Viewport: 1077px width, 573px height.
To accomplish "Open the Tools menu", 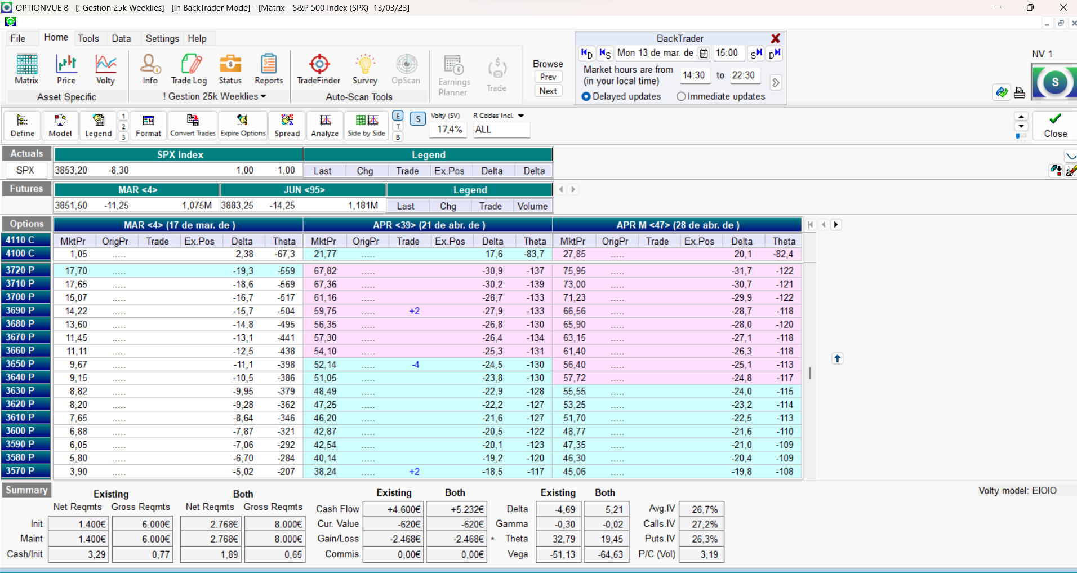I will point(88,38).
